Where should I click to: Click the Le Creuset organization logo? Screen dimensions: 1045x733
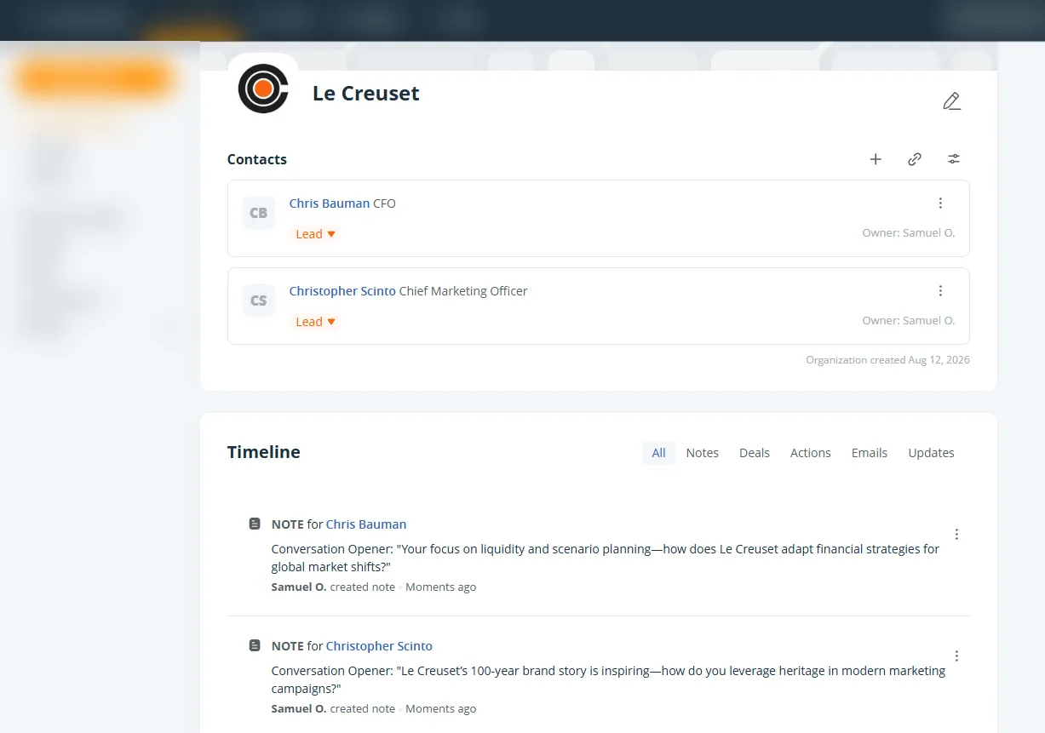pyautogui.click(x=263, y=89)
